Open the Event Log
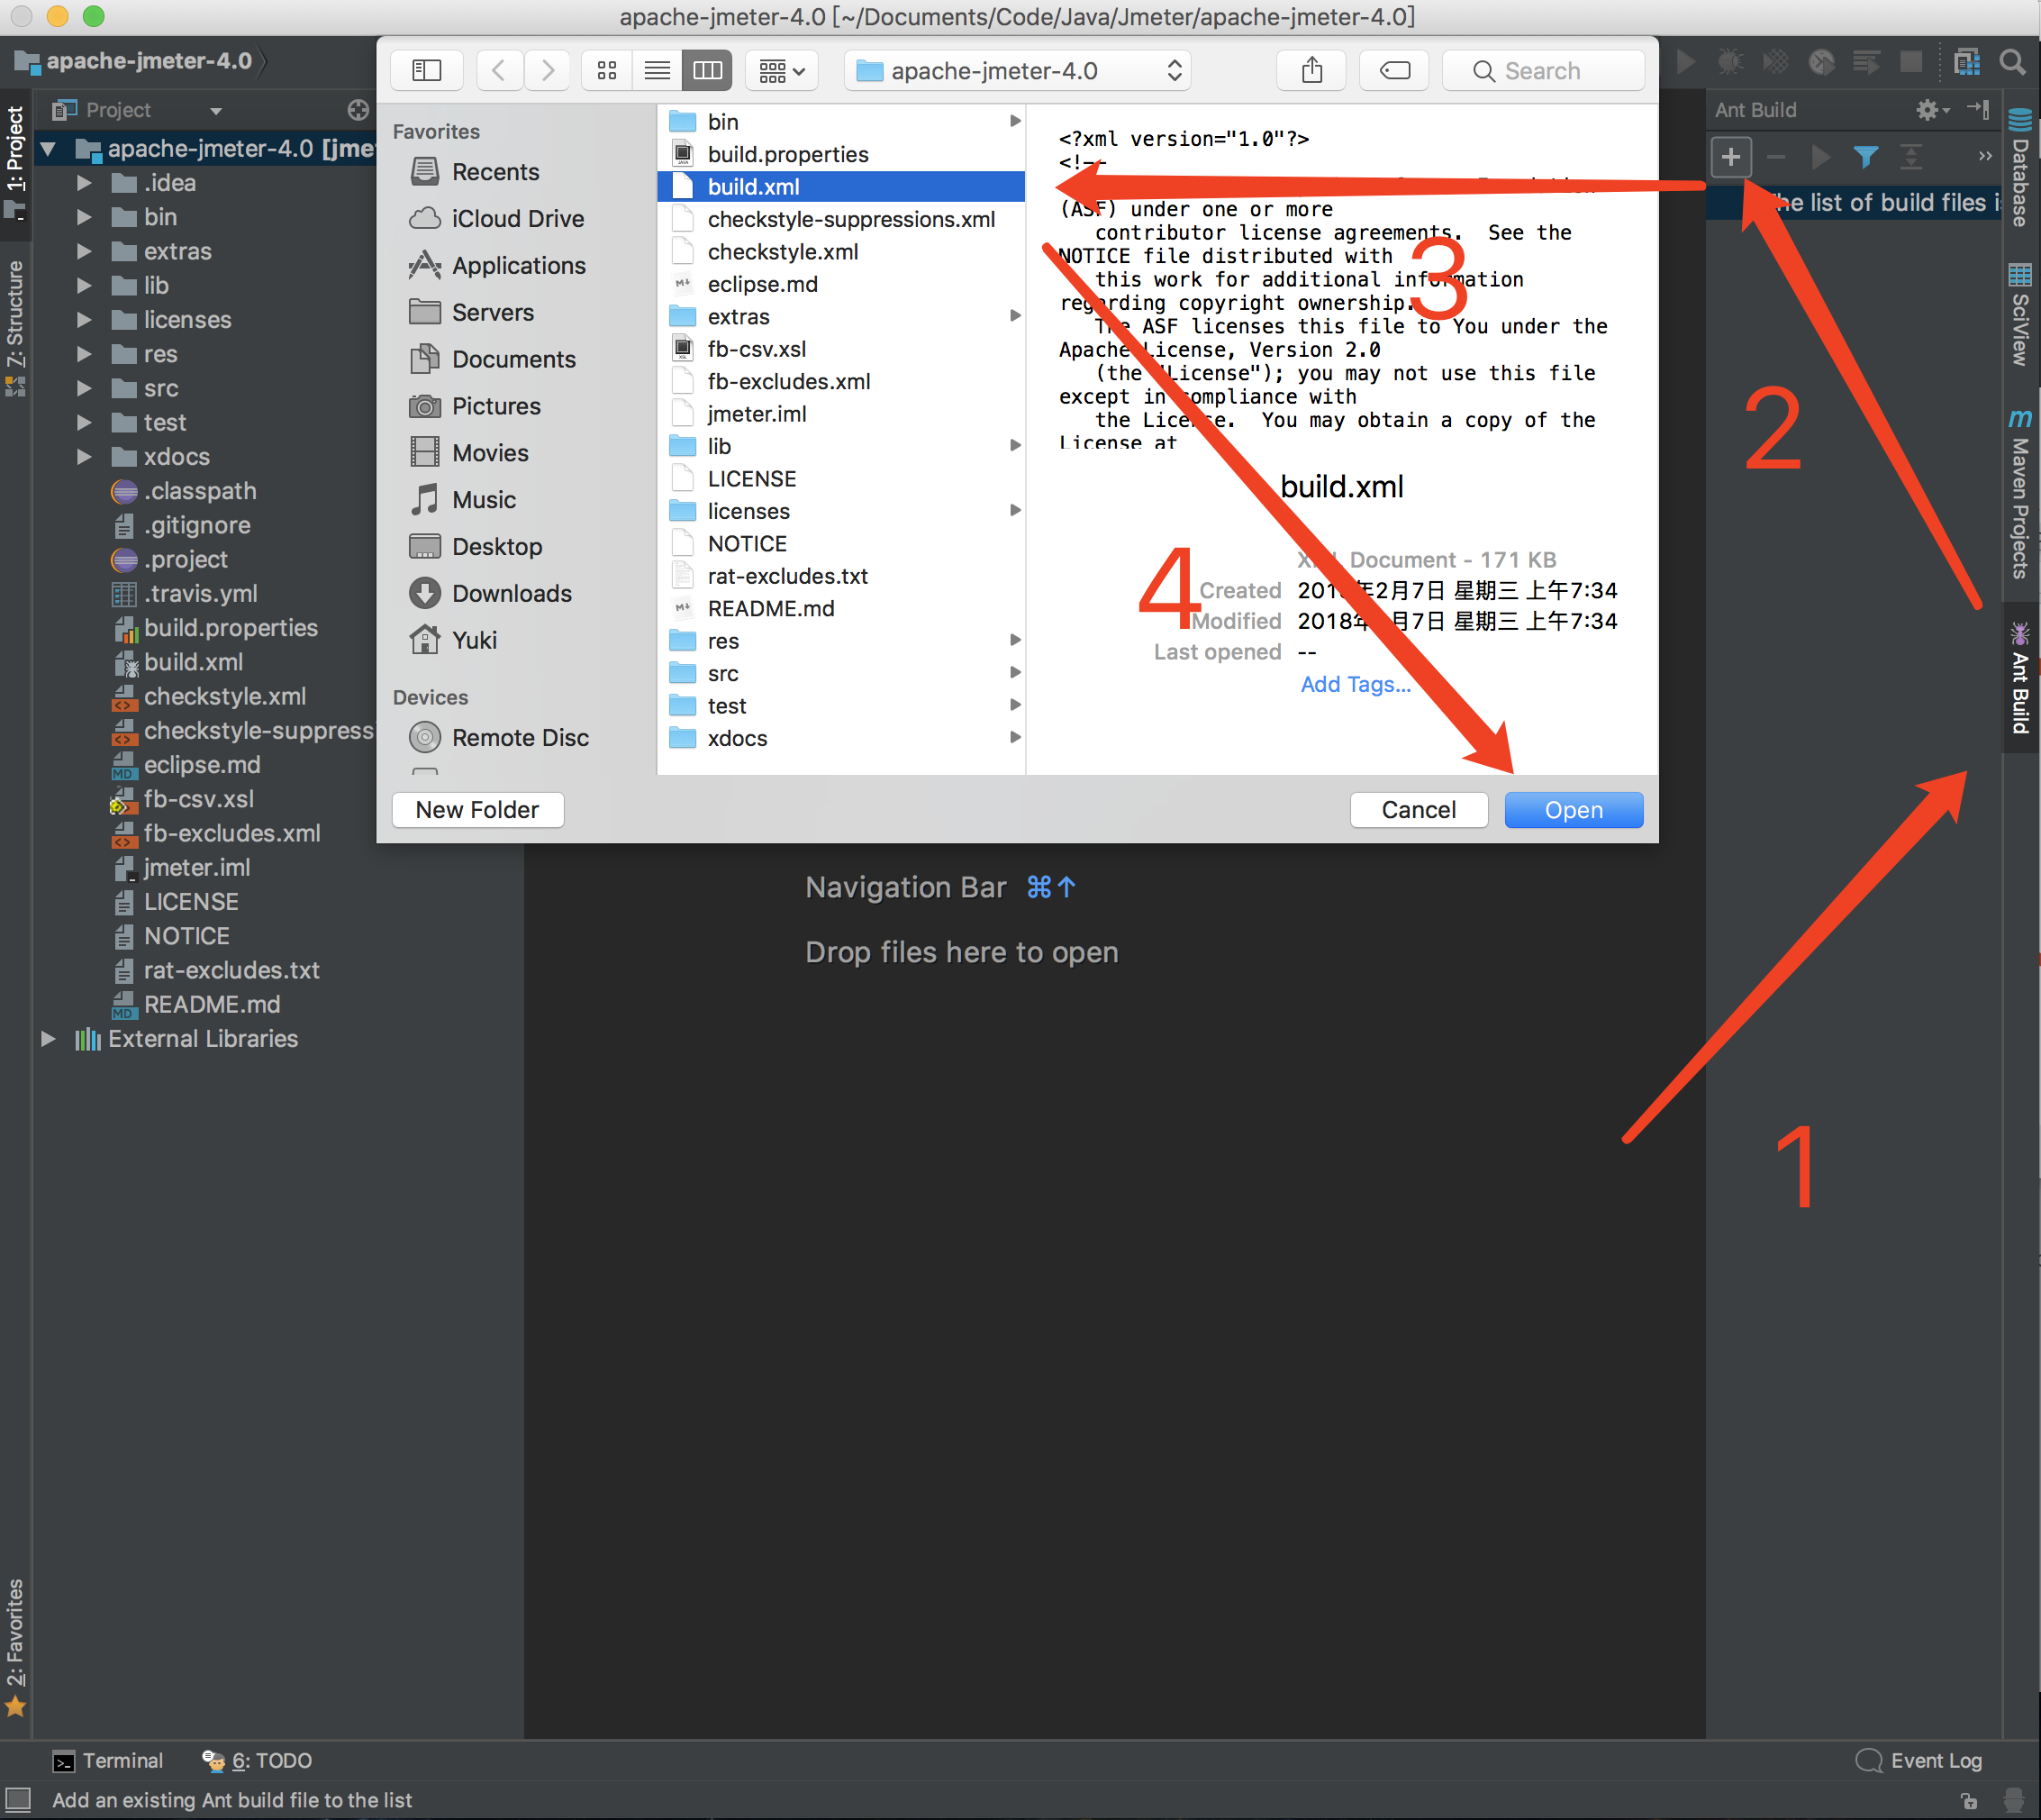Screen dimensions: 2041x1820 [1919, 1761]
